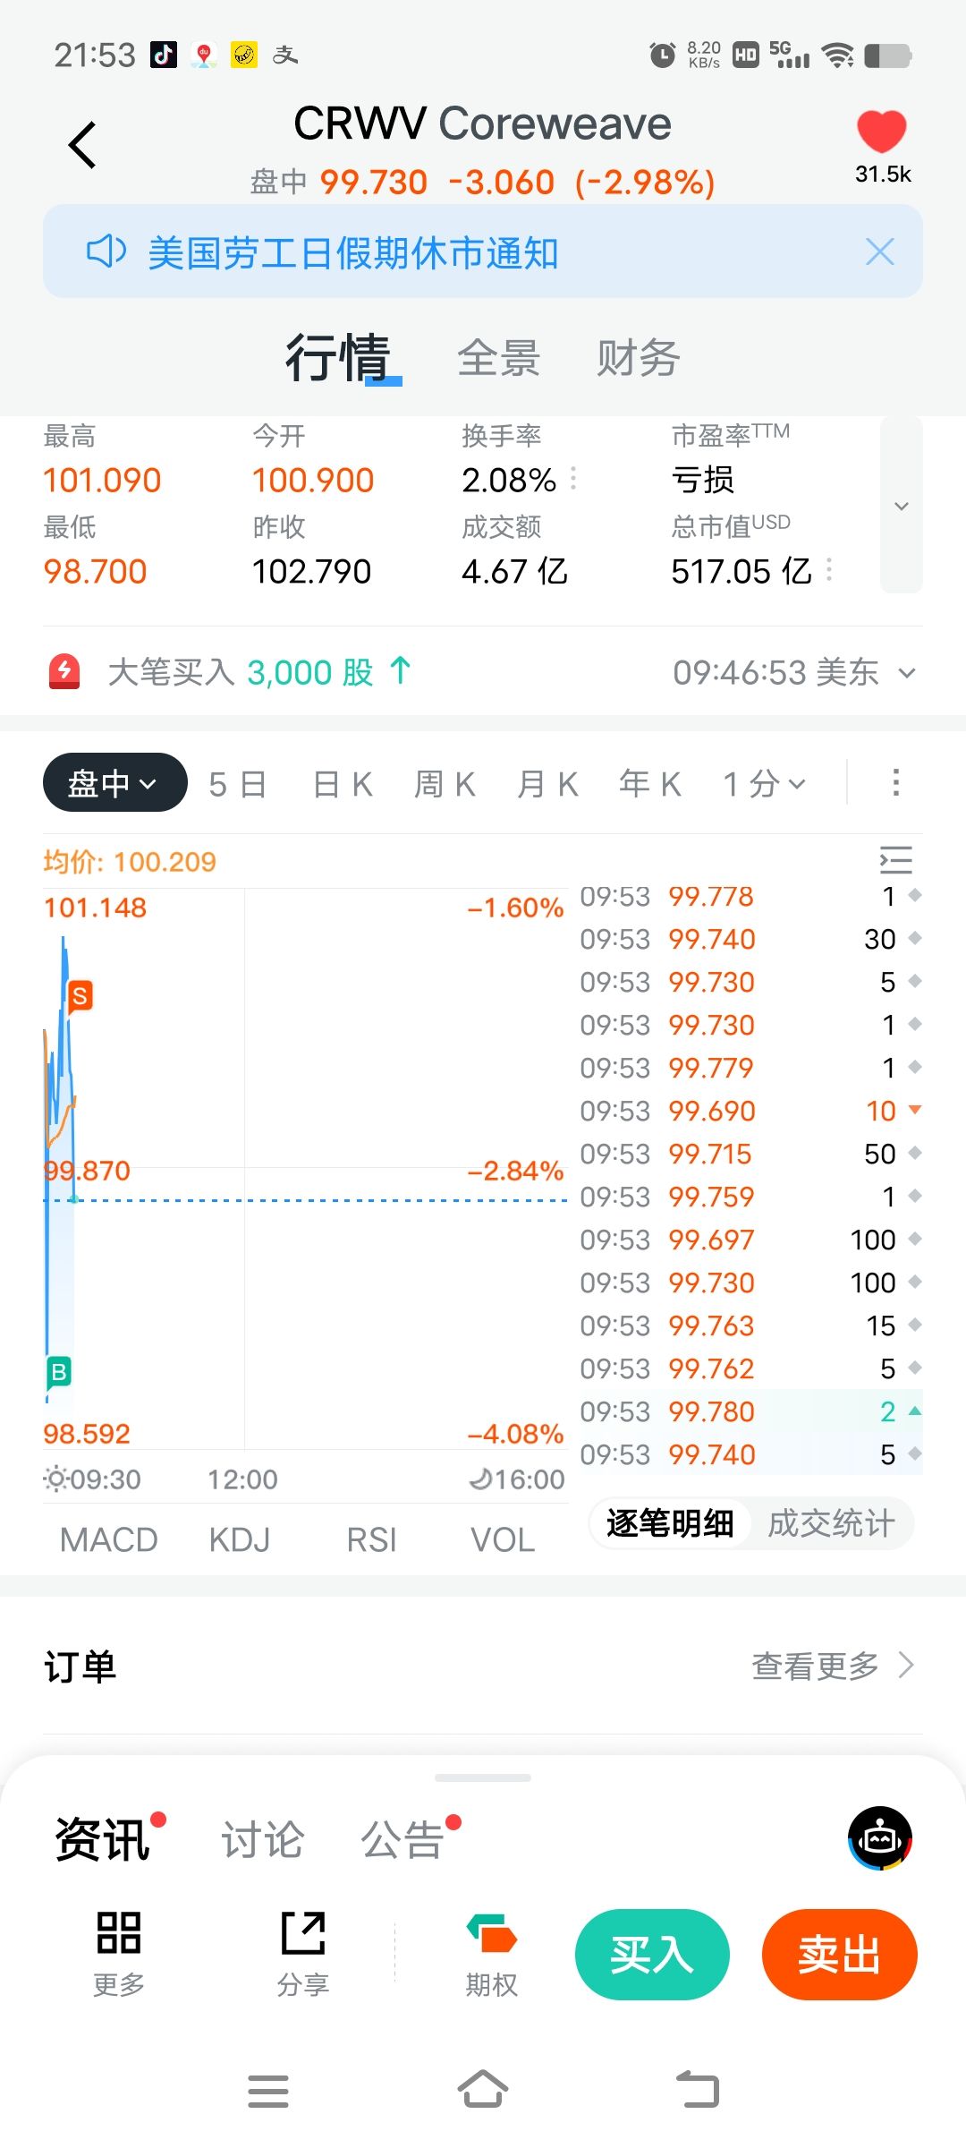This screenshot has width=966, height=2148.
Task: Switch to the 全景 tab
Action: pos(498,358)
